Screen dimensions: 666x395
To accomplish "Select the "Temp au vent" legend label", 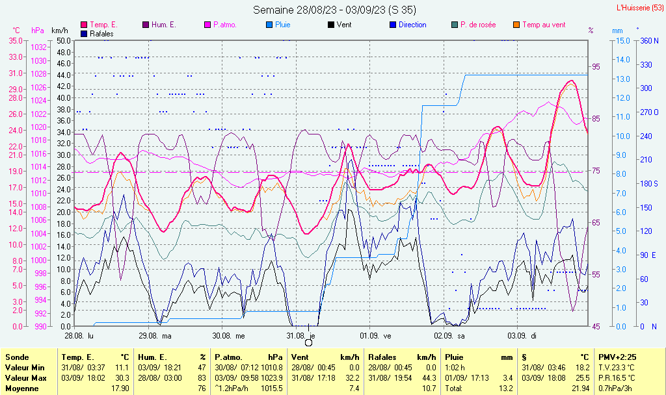I will pyautogui.click(x=544, y=25).
